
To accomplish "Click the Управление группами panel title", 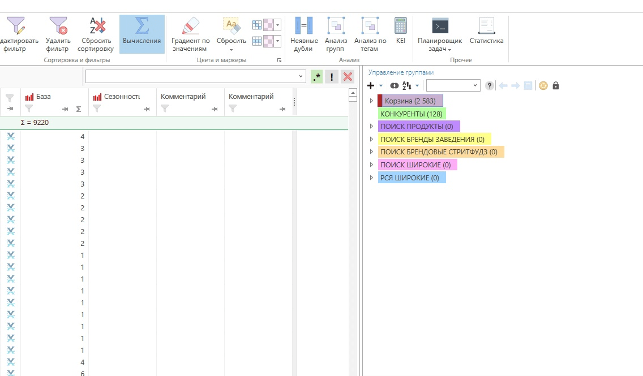I will pos(401,72).
